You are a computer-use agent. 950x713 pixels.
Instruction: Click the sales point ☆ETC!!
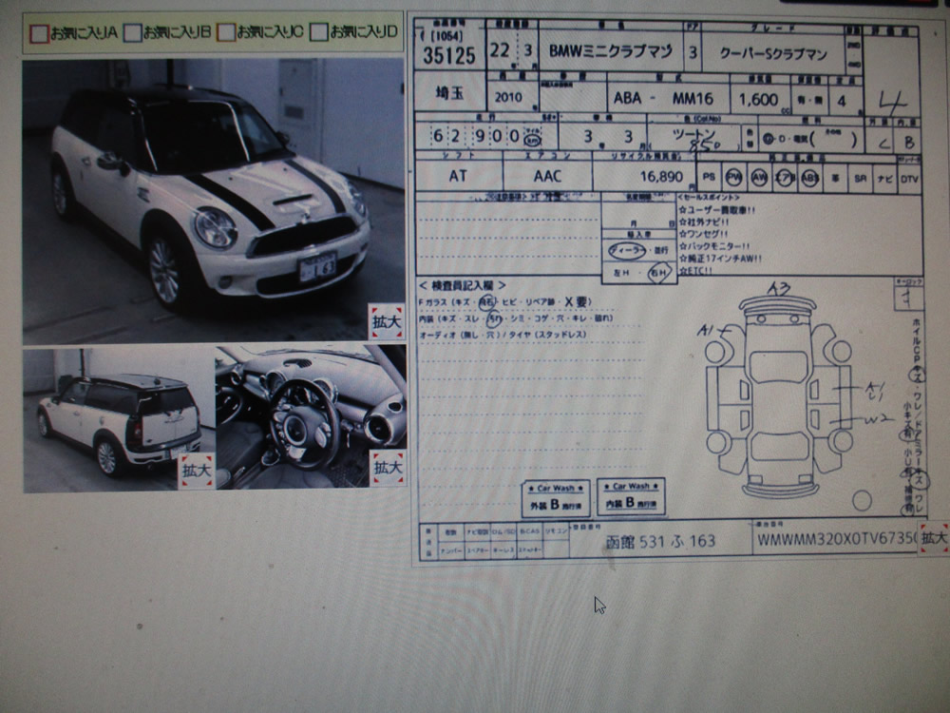(x=695, y=270)
